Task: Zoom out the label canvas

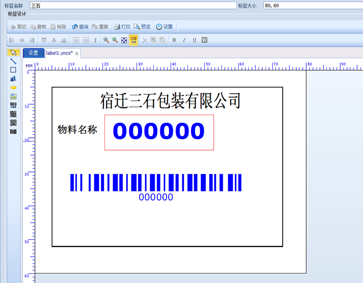Action: coord(106,40)
